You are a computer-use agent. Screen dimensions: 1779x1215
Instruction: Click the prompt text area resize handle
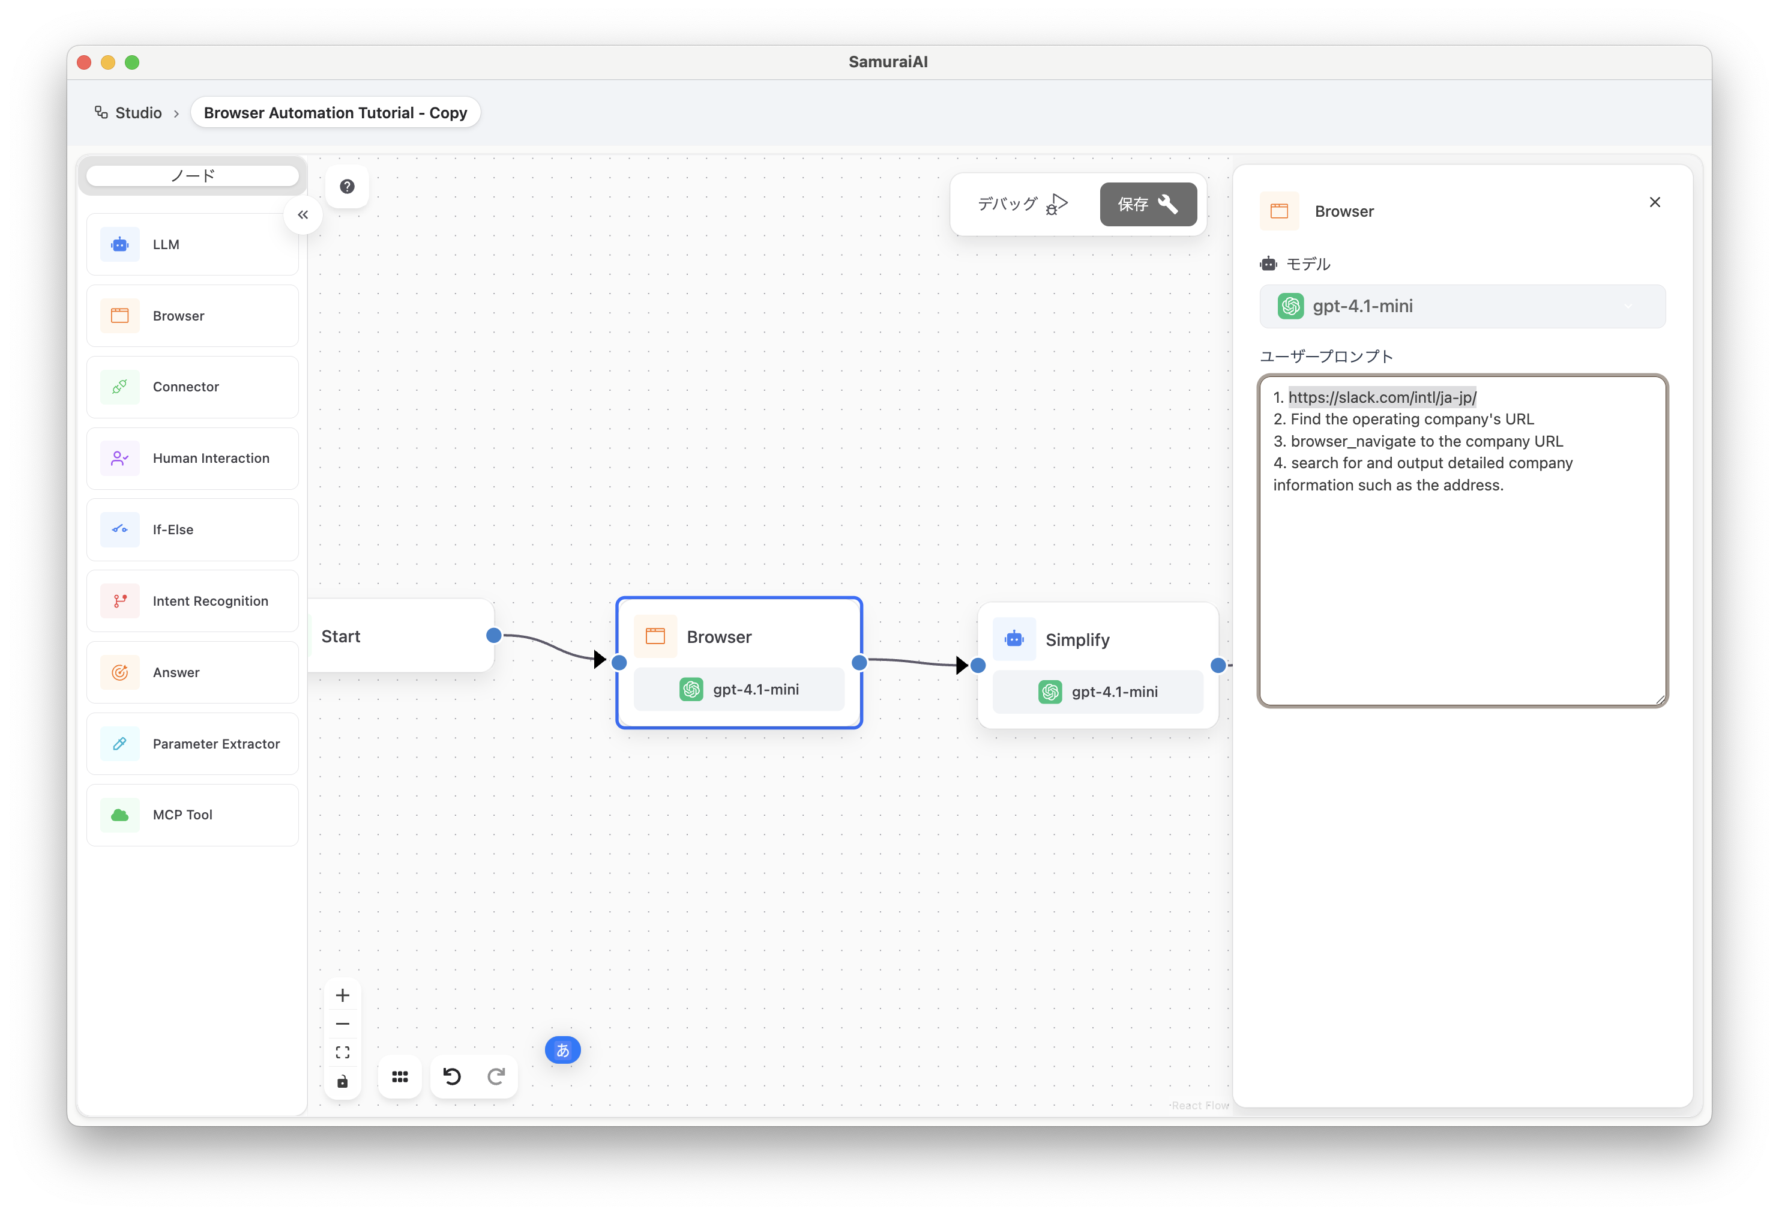1660,699
